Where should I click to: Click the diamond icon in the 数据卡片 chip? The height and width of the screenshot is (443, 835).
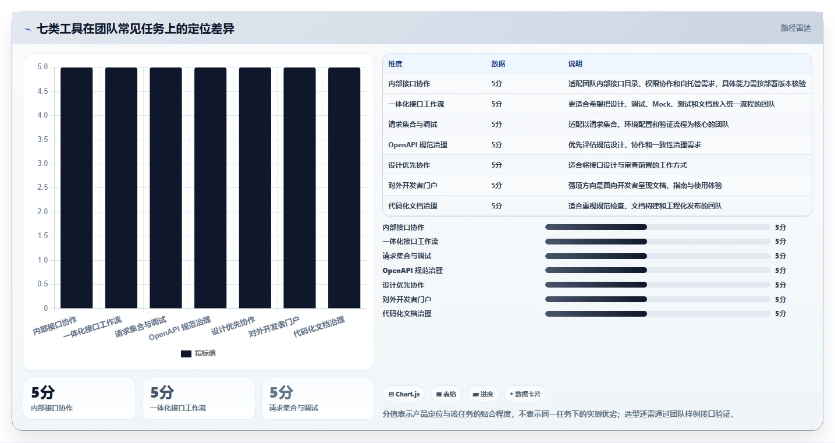click(x=511, y=395)
